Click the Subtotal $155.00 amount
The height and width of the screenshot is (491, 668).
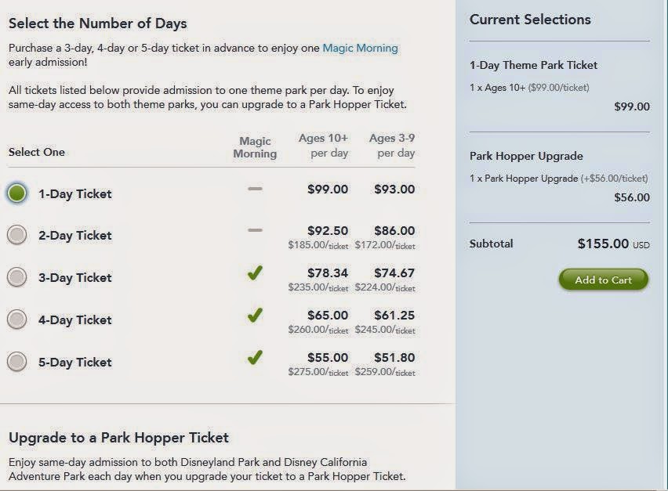coord(603,244)
